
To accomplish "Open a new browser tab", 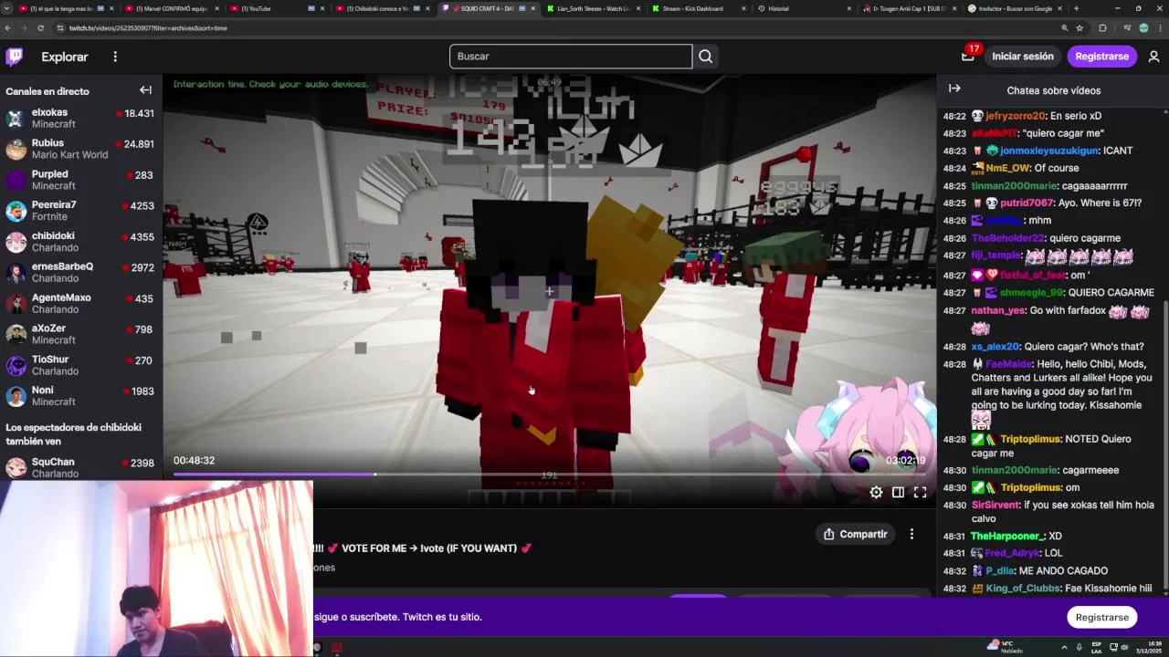I will pos(1076,8).
